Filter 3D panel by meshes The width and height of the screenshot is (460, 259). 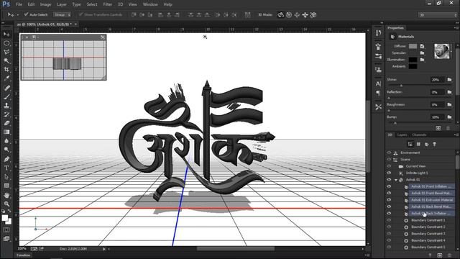tap(418, 144)
